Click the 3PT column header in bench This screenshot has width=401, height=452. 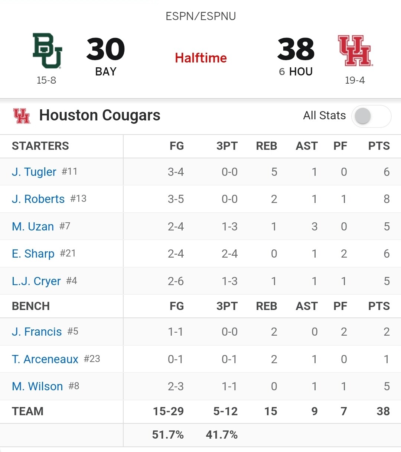click(x=227, y=306)
